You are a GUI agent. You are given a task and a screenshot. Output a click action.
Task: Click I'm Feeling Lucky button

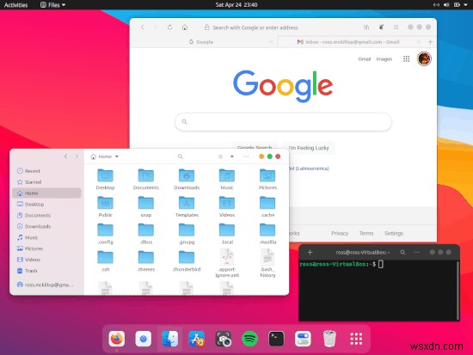[x=309, y=148]
